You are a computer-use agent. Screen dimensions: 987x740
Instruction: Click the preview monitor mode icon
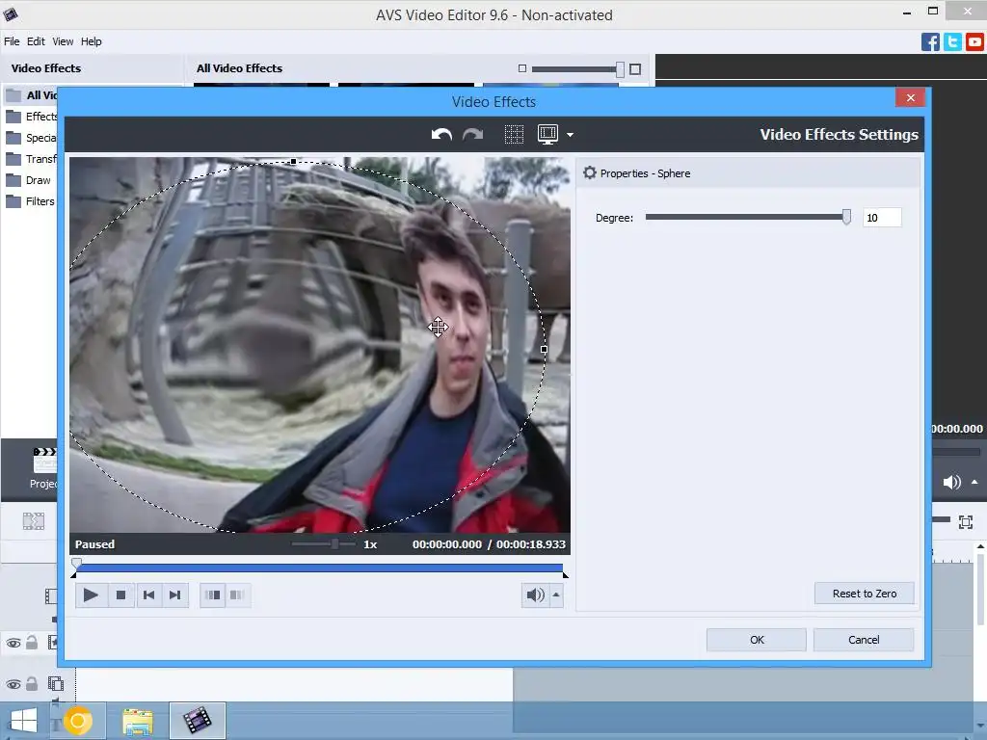[x=547, y=134]
